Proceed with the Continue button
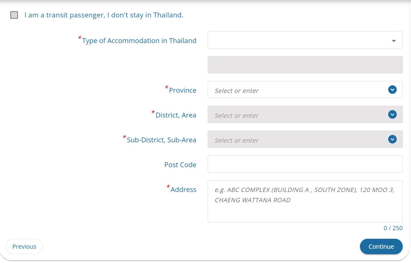This screenshot has width=411, height=263. click(381, 246)
